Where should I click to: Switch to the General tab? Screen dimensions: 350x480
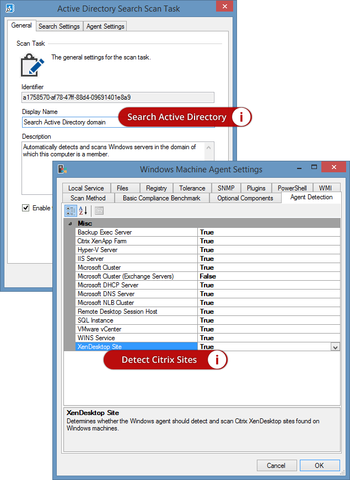point(21,25)
